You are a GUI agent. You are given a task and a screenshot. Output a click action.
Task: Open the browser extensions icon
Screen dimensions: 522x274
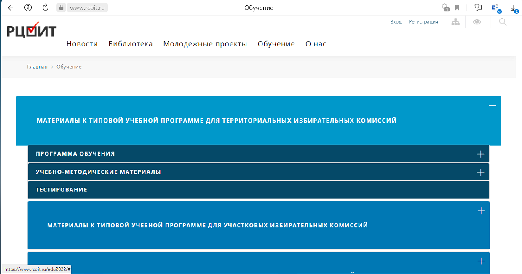click(478, 8)
